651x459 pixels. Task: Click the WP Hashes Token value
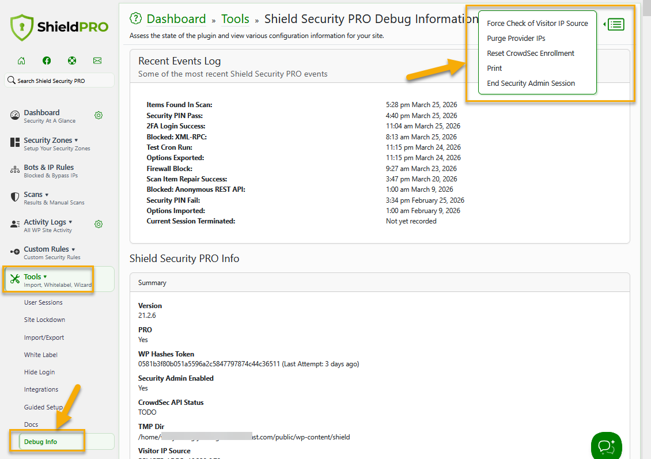pos(248,364)
